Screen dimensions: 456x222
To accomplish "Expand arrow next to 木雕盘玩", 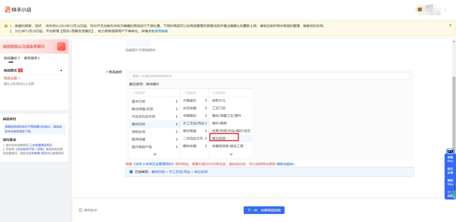I will tap(206, 100).
